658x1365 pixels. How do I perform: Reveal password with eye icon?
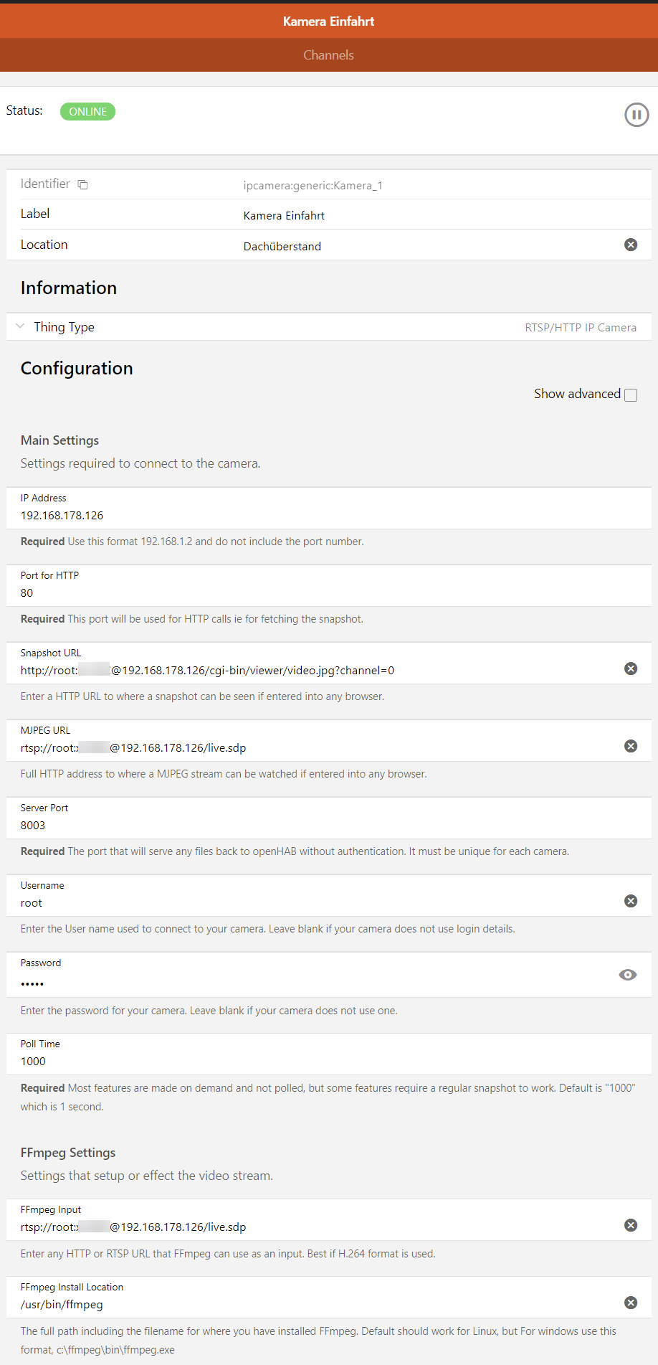pos(627,975)
